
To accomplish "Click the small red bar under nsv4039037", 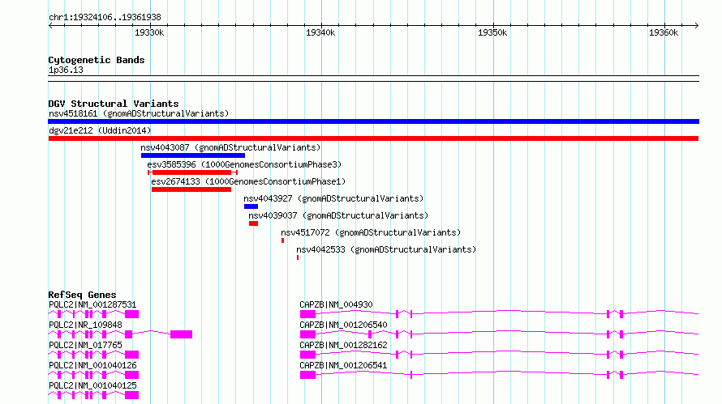I will click(253, 223).
